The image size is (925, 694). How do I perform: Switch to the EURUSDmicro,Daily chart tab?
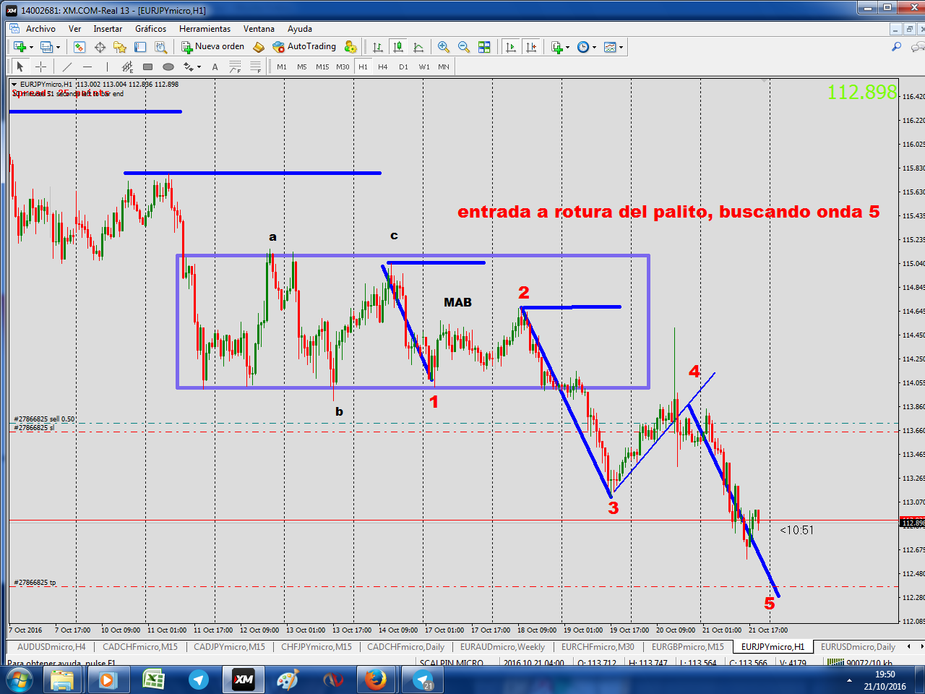[x=858, y=647]
